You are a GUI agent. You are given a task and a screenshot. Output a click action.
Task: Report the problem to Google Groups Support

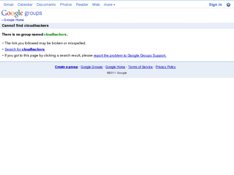pyautogui.click(x=130, y=56)
